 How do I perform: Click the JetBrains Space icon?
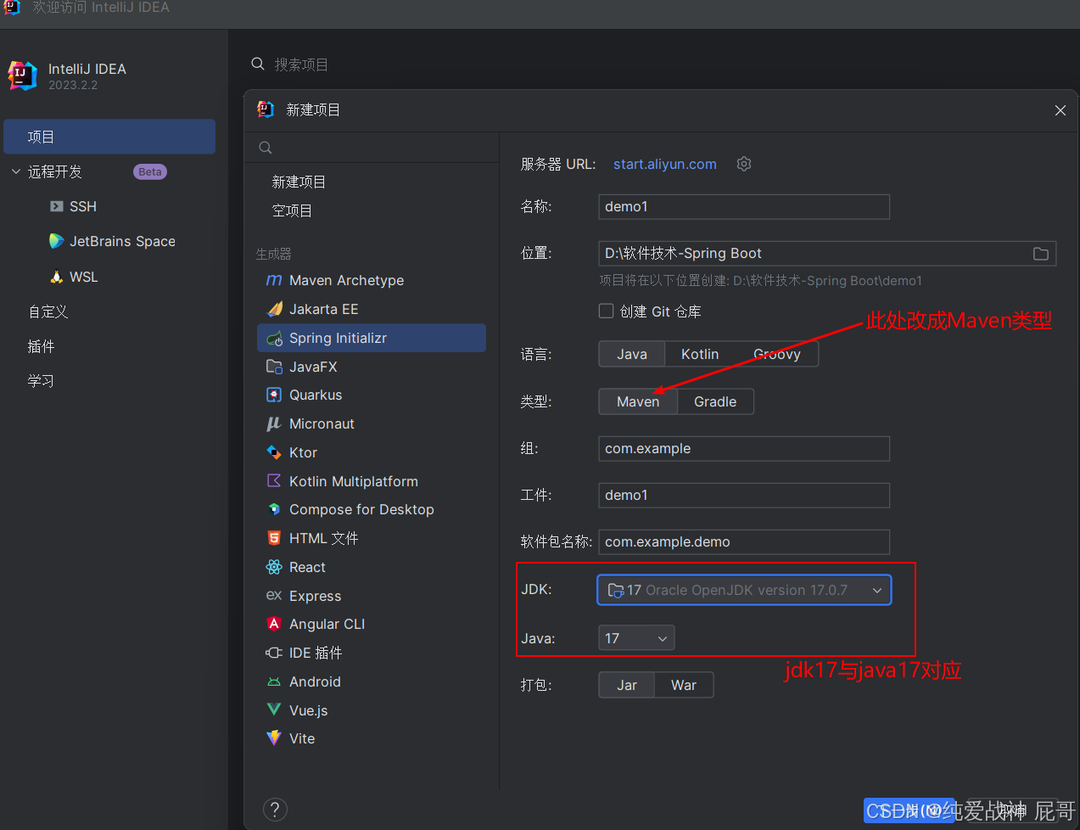pos(56,241)
